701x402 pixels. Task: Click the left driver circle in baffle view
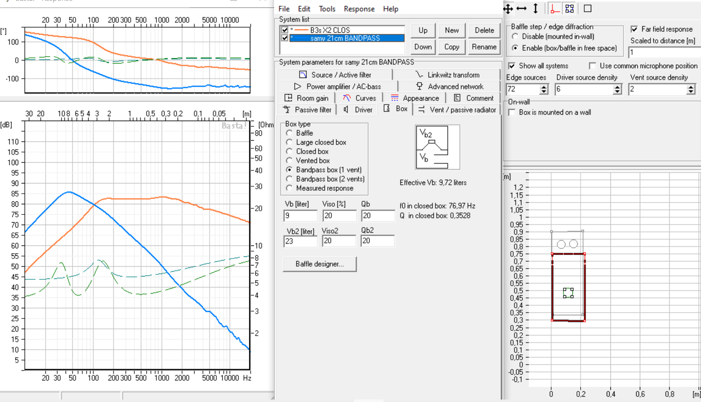561,244
